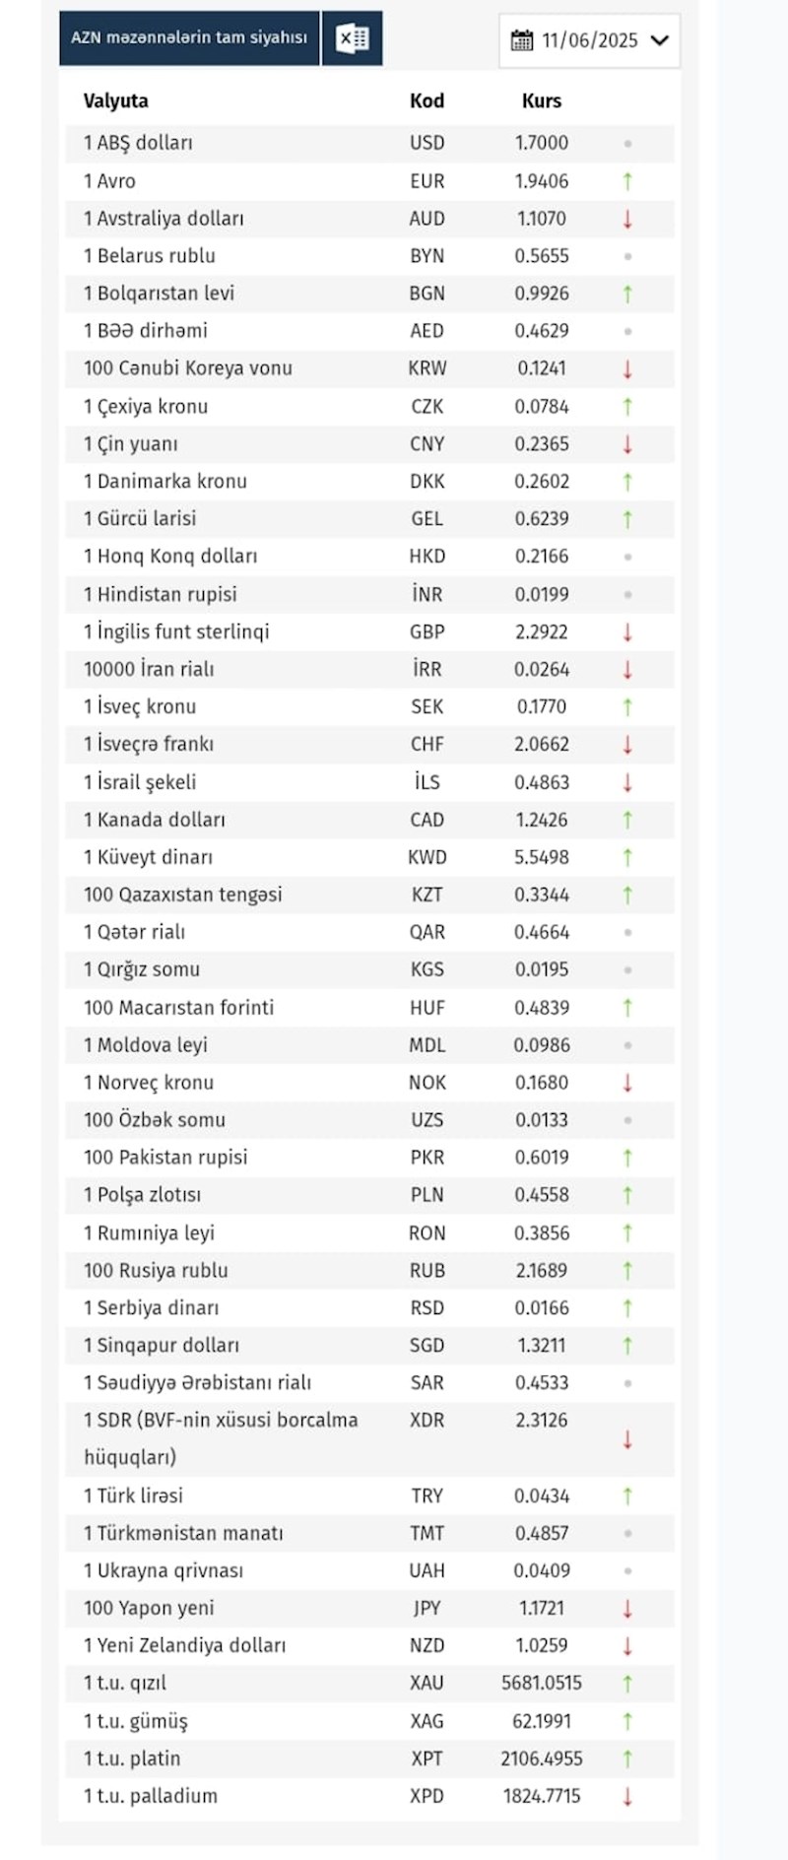Click the Valyuta column header
The height and width of the screenshot is (1860, 788).
point(116,100)
